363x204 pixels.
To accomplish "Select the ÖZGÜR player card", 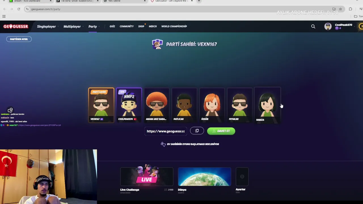I will point(212,105).
